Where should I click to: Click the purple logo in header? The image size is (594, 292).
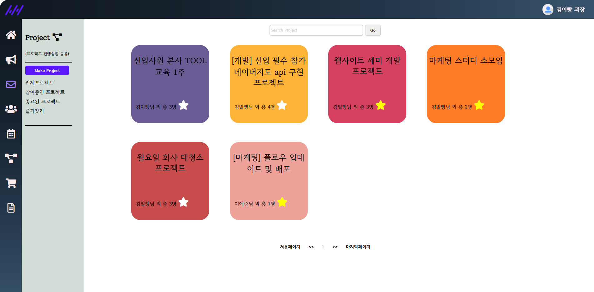tap(14, 10)
